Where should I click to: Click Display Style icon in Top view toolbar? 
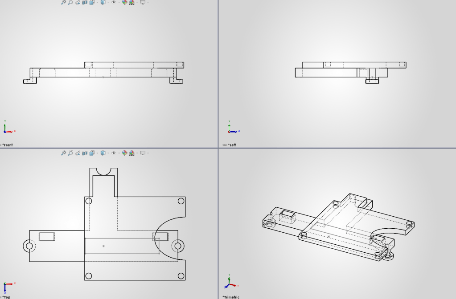[103, 153]
